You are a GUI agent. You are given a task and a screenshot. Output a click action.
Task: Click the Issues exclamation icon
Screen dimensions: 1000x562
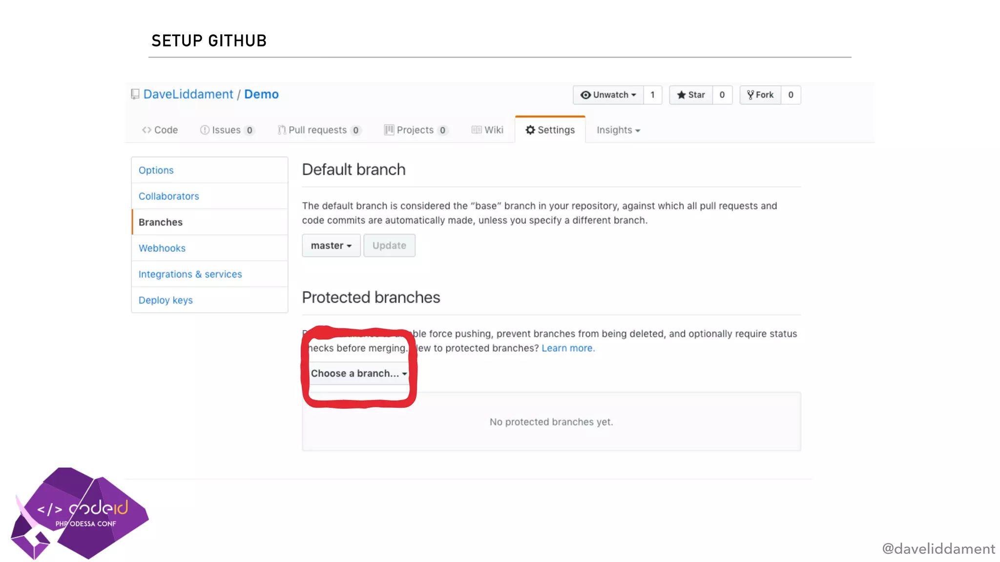point(205,130)
